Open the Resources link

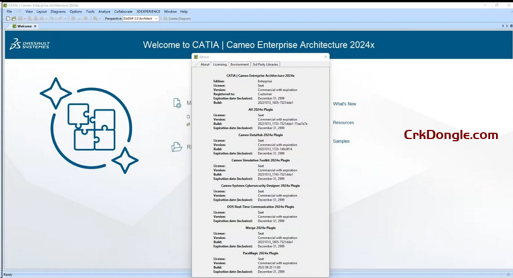343,123
